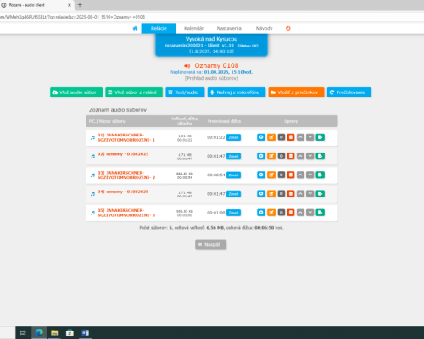Click the dark gray icon in row 04
Viewport: 424px width, 339px height.
click(282, 194)
